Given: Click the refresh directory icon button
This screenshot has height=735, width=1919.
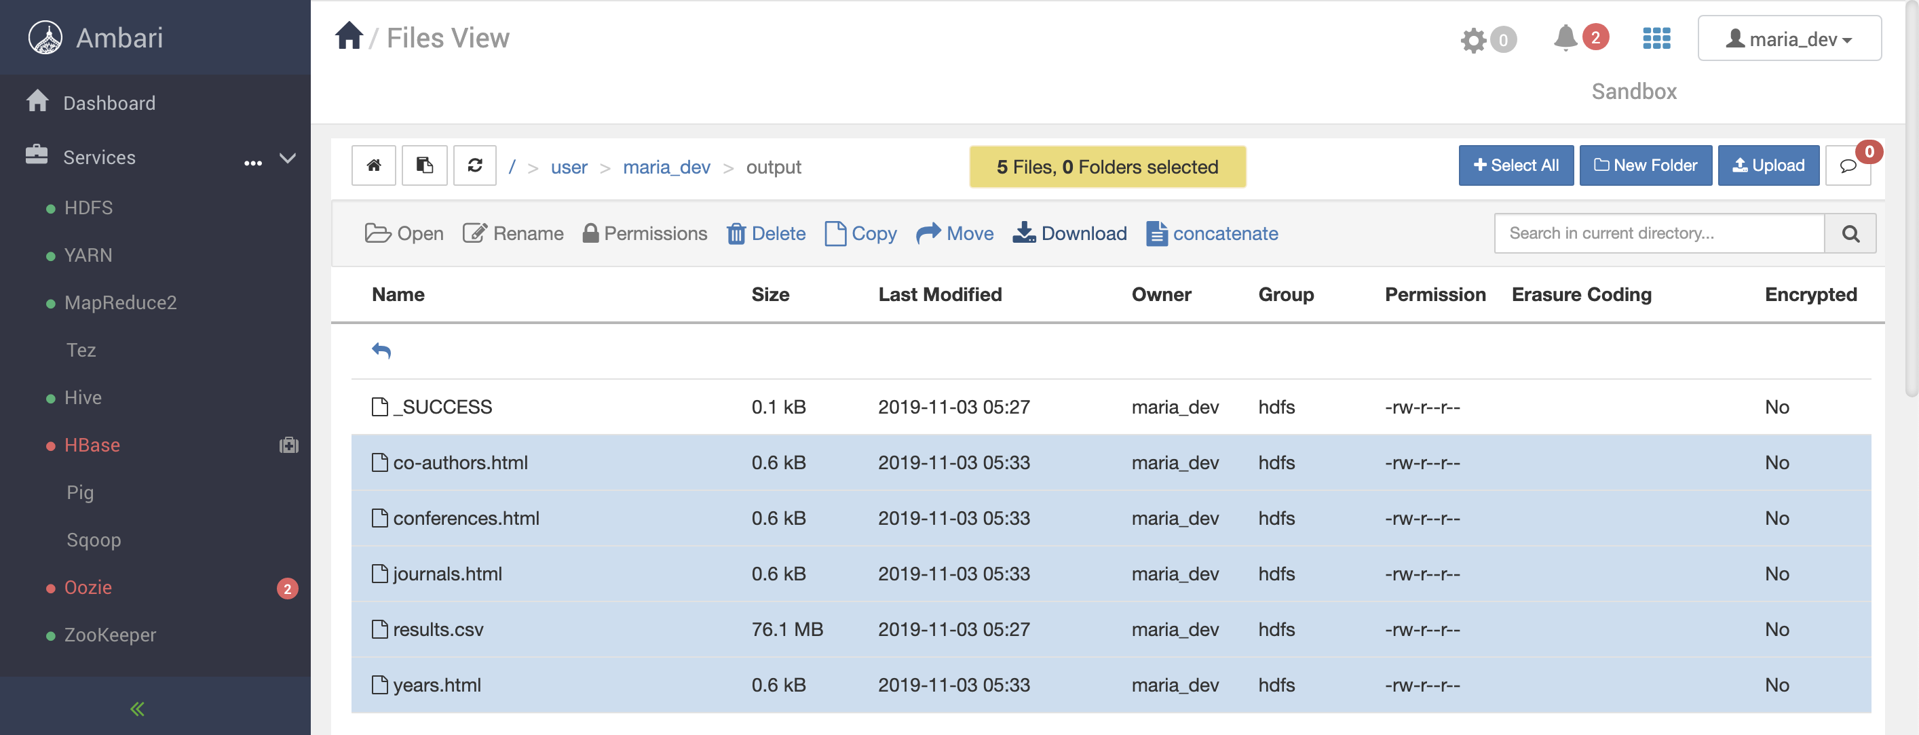Looking at the screenshot, I should pyautogui.click(x=474, y=165).
